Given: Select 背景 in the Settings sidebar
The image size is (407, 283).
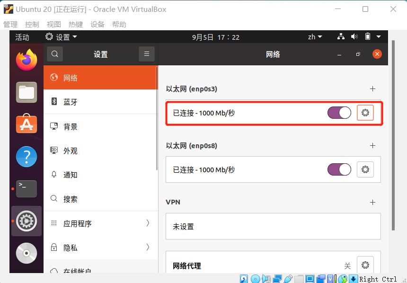Looking at the screenshot, I should click(x=100, y=126).
